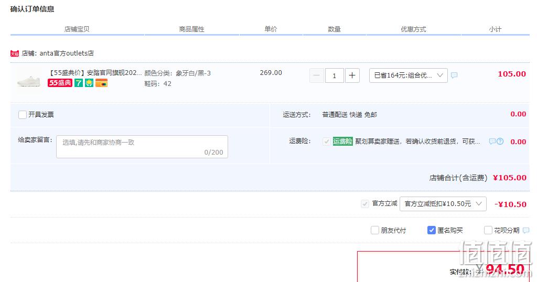Screen dimensions: 537x282
Task: Click the red 55盛典 promotion badge
Action: pyautogui.click(x=60, y=83)
